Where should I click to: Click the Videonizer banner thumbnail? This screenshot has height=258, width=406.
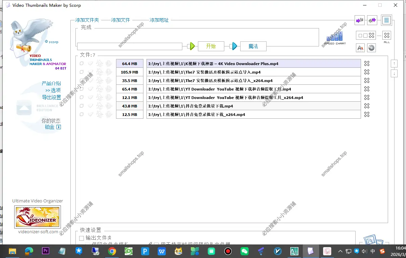(x=37, y=216)
